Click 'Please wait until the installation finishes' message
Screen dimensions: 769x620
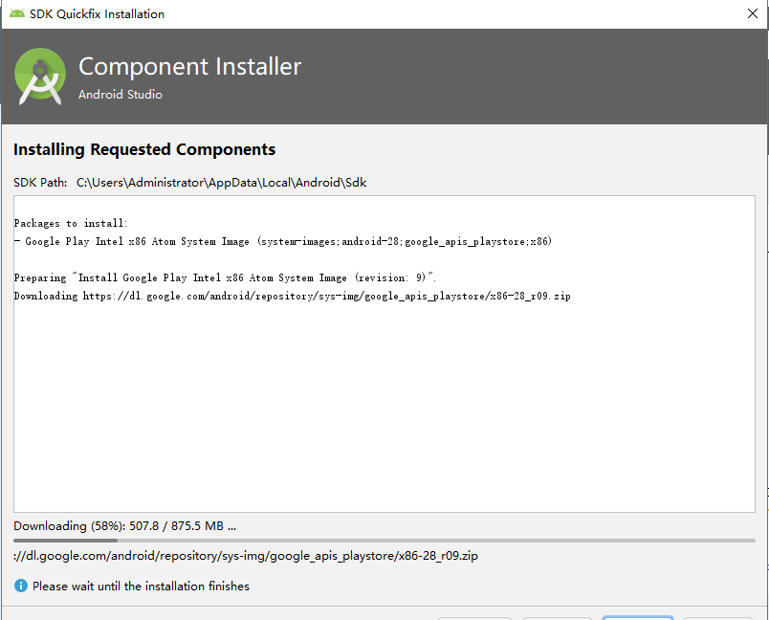[x=141, y=587]
